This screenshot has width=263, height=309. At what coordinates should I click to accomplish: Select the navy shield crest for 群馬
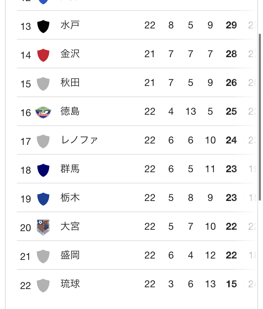(43, 170)
